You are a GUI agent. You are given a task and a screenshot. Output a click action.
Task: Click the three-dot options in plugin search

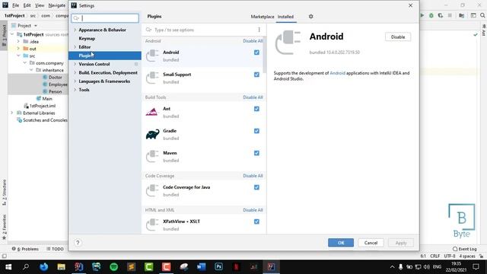coord(259,30)
